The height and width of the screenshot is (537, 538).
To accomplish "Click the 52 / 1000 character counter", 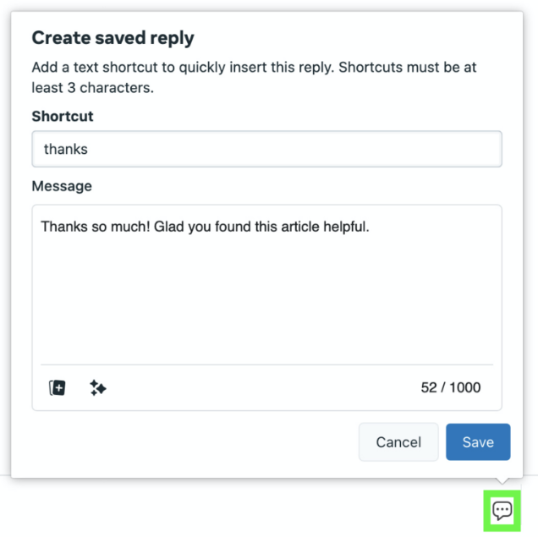I will pos(450,388).
